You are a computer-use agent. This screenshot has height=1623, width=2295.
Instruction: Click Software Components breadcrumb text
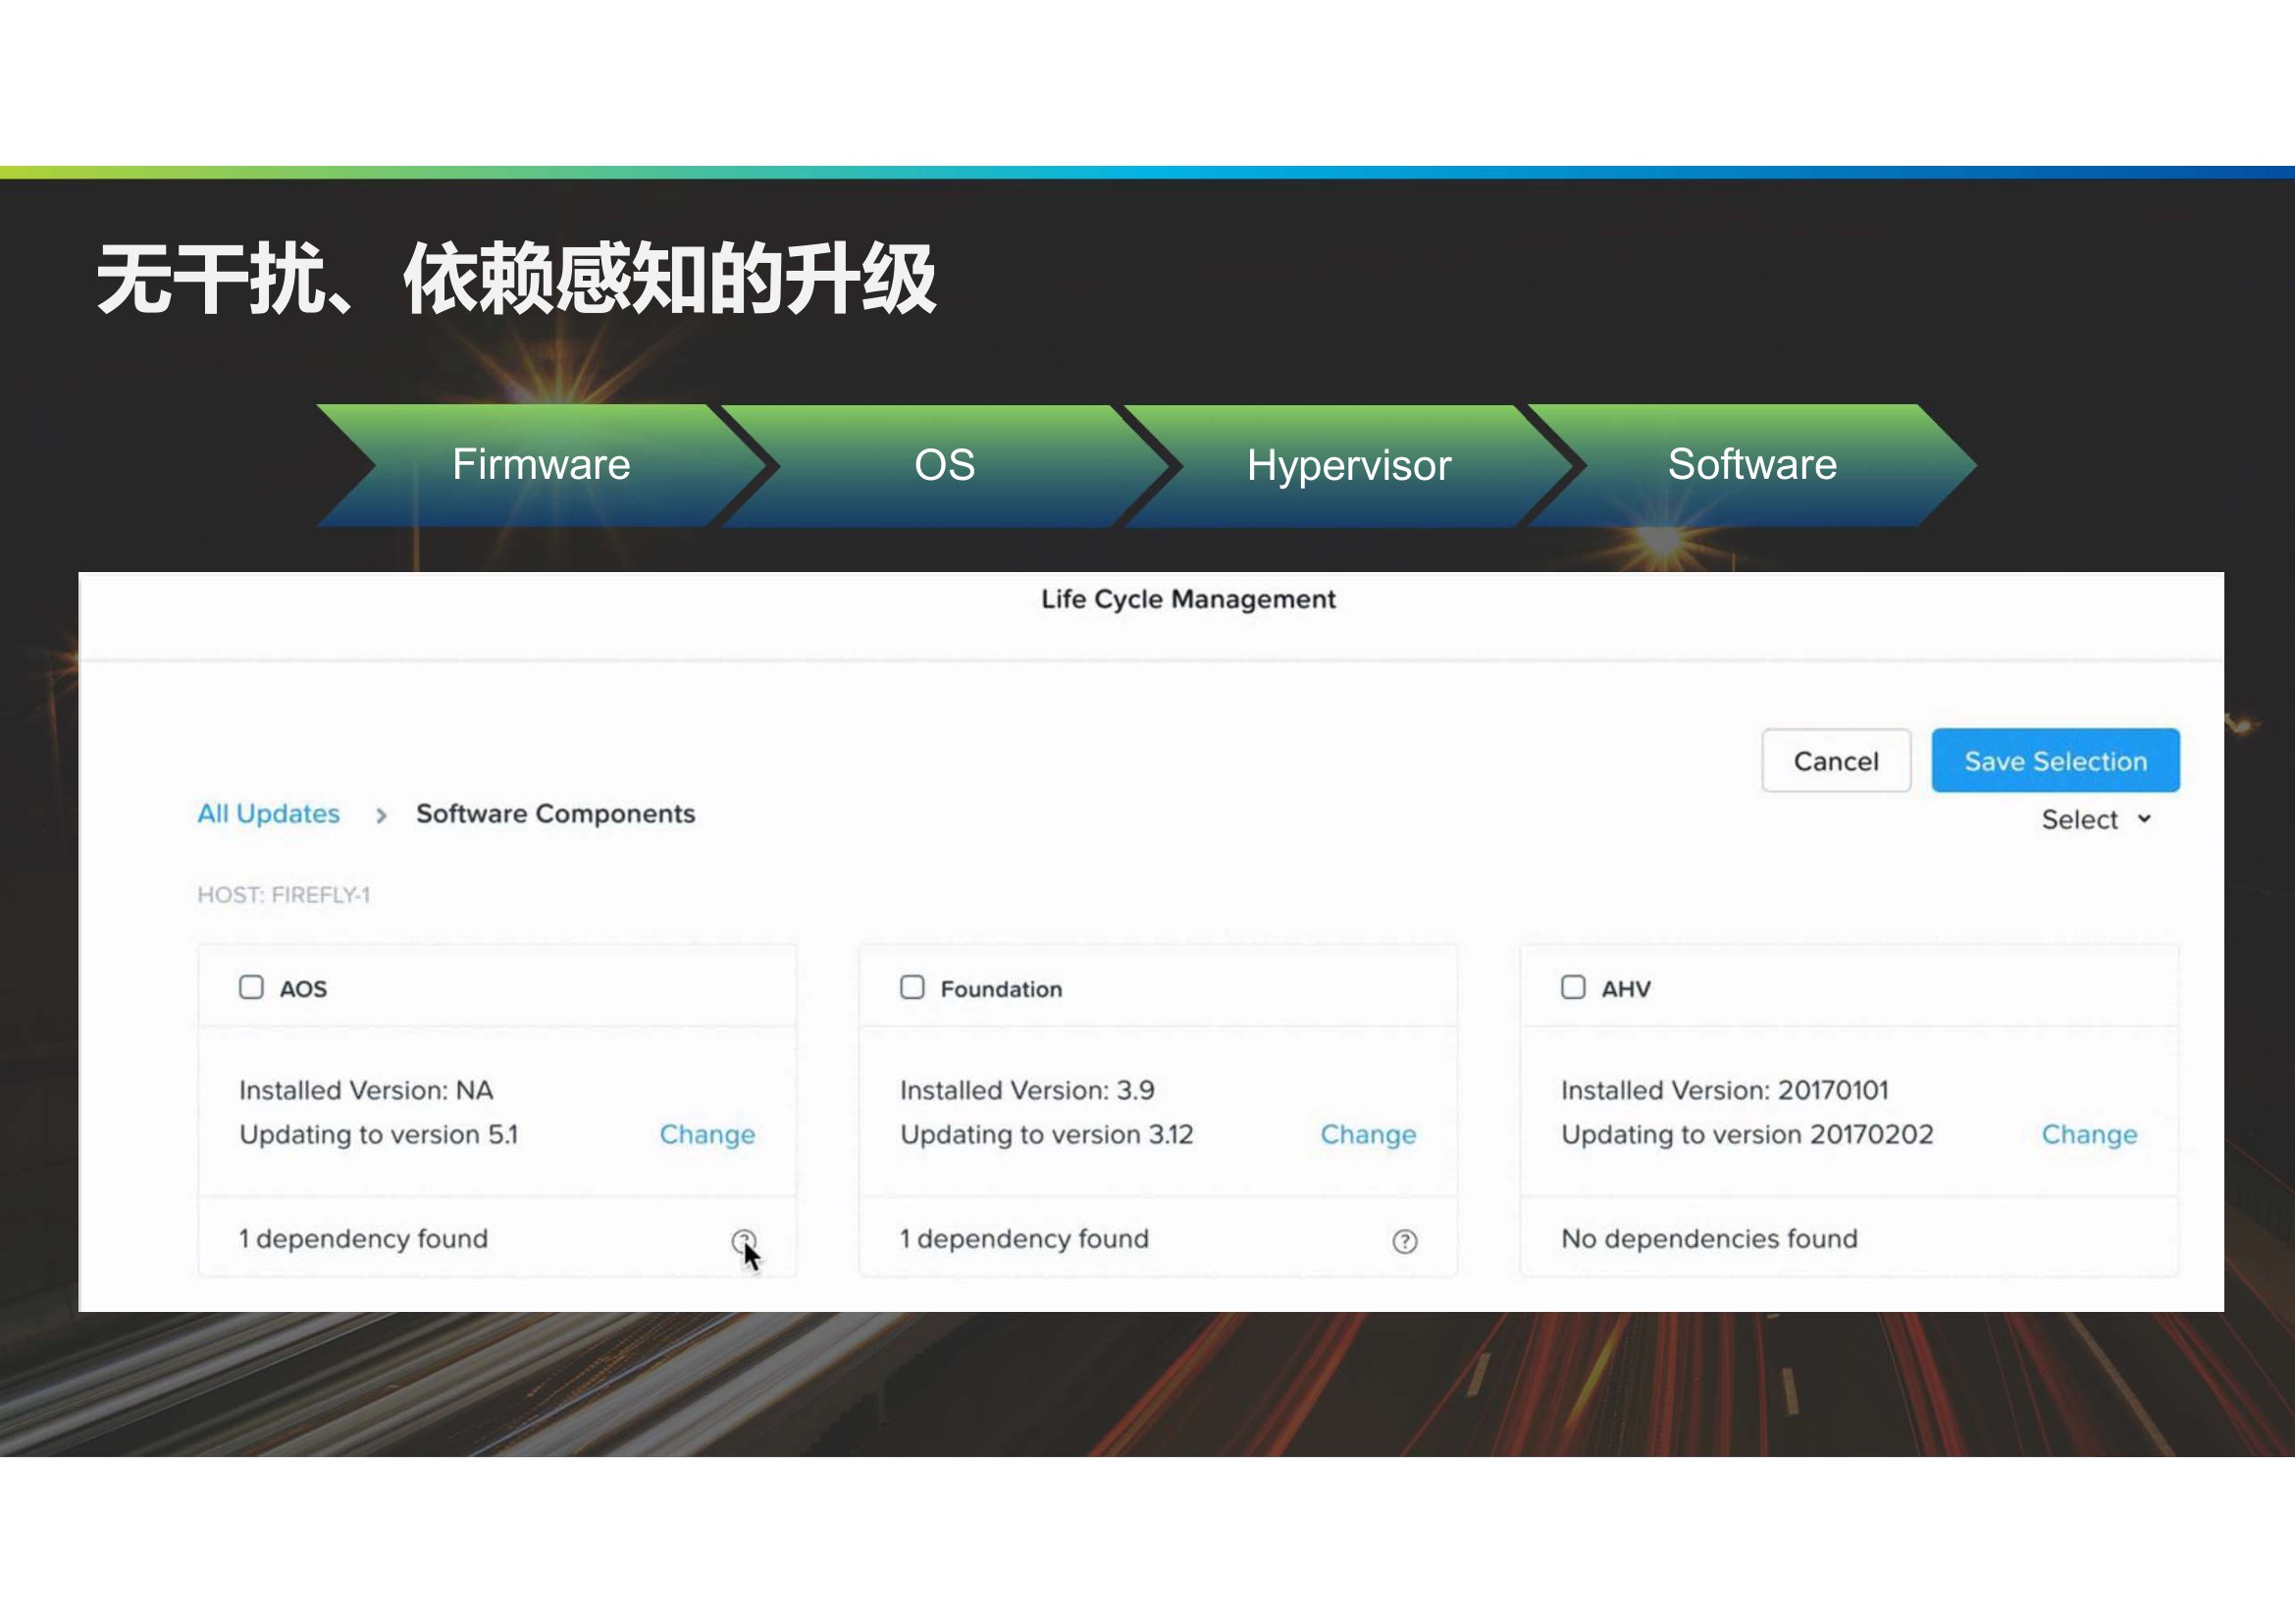click(554, 813)
